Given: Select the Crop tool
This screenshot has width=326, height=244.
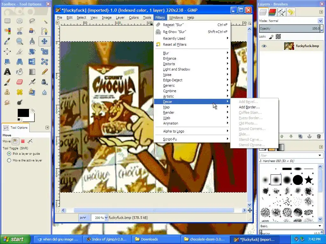Looking at the screenshot, I should pyautogui.click(x=19, y=51).
